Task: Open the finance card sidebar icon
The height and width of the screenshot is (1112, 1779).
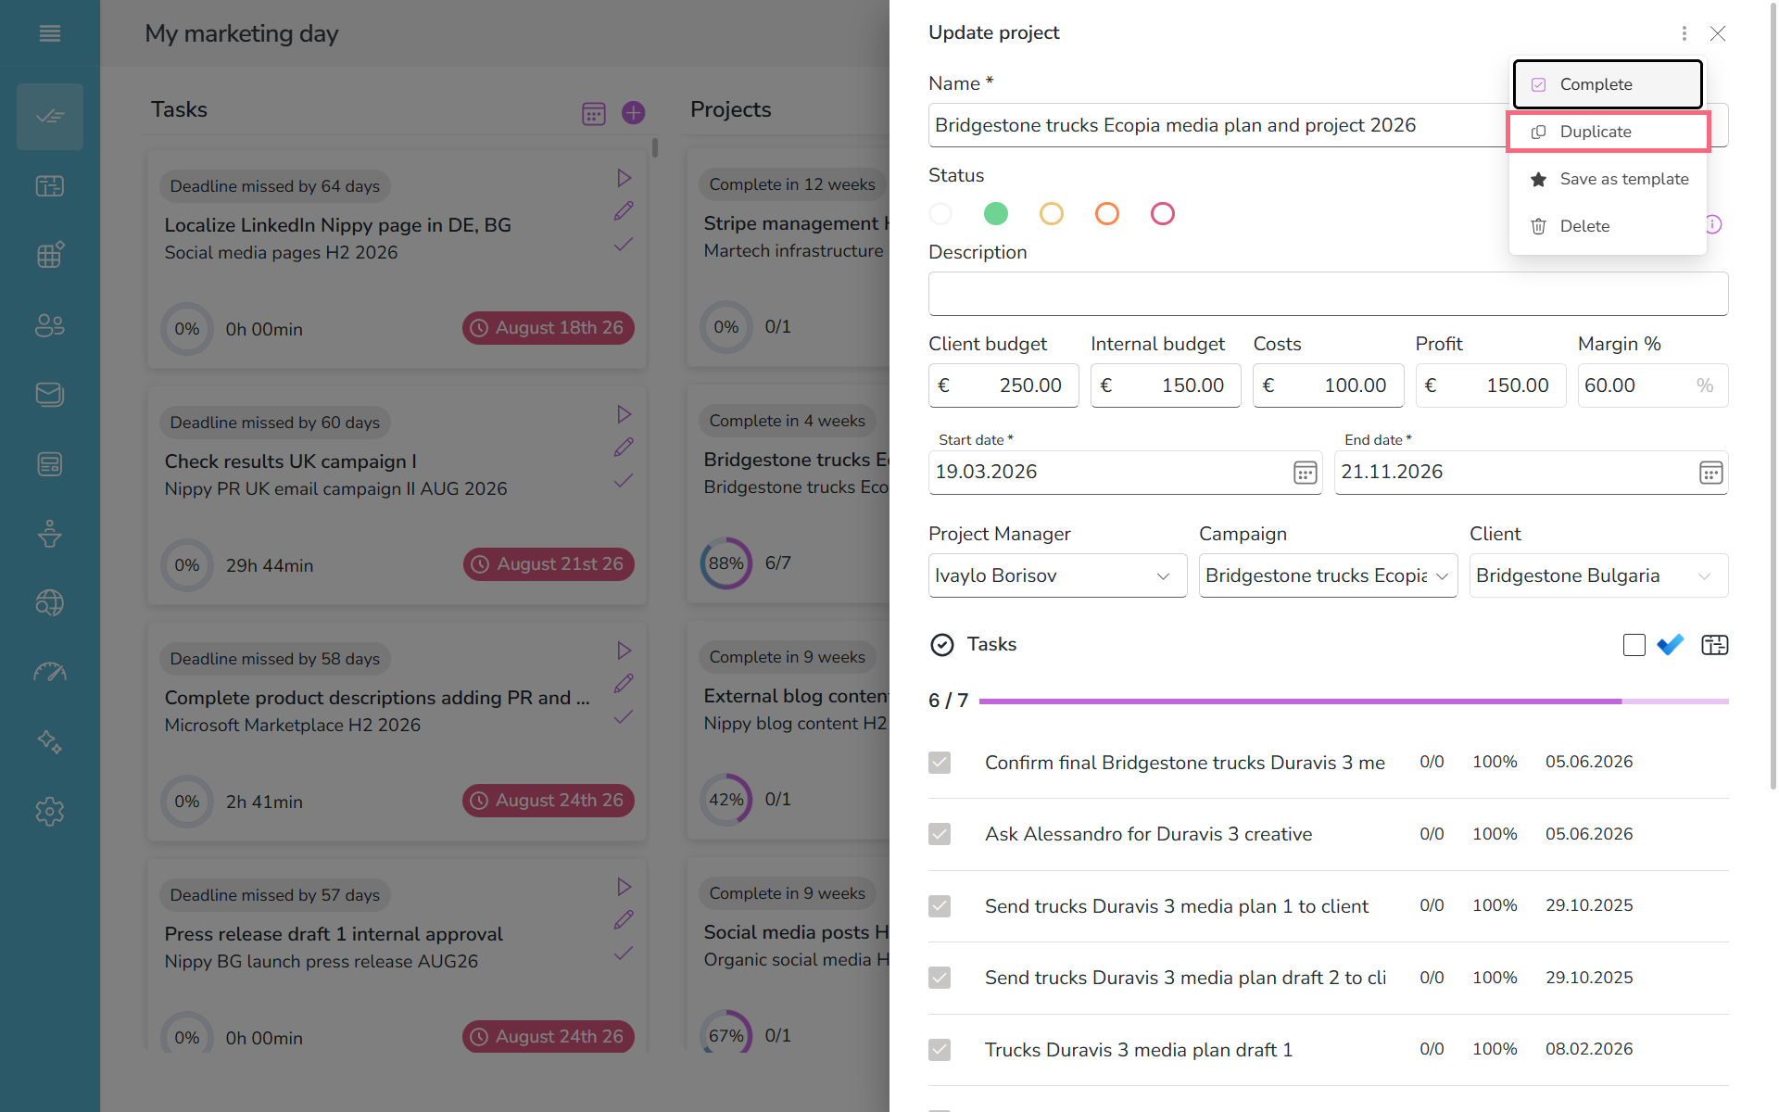Action: point(50,464)
